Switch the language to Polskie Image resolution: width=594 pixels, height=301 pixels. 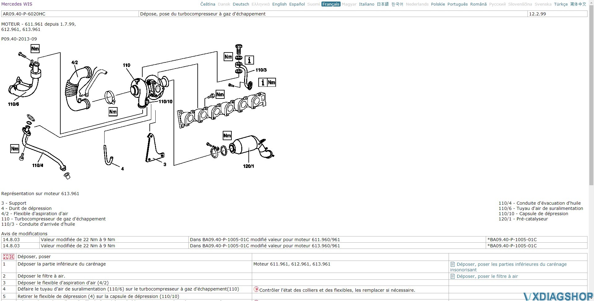(438, 4)
